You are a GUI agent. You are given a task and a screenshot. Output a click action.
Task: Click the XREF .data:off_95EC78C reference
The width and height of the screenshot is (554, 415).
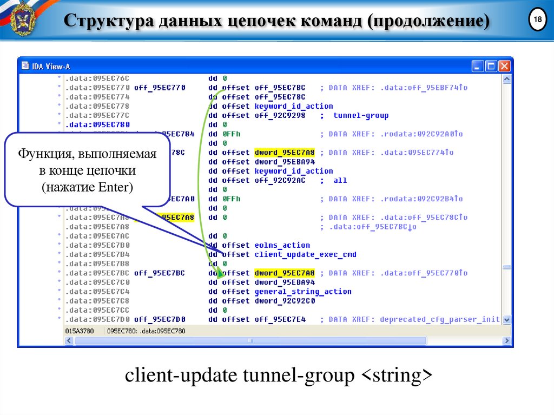pos(424,217)
